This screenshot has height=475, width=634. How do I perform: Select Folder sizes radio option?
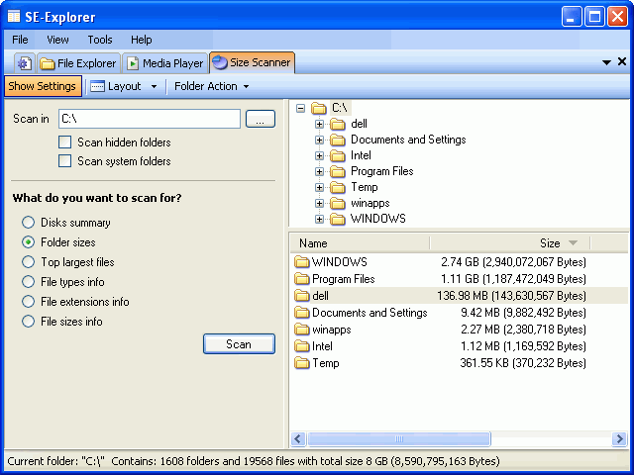coord(28,241)
